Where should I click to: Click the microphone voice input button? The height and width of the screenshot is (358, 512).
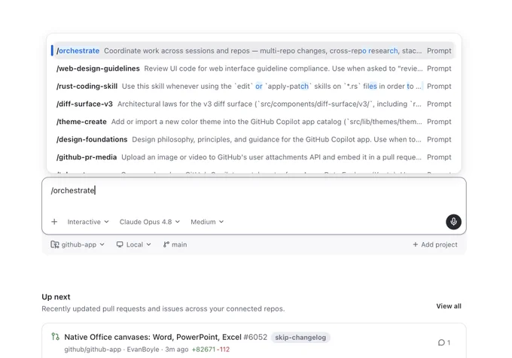[x=453, y=222]
